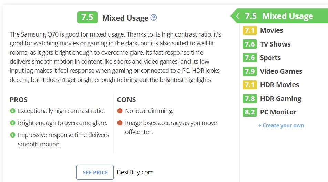The image size is (328, 182).
Task: Select the PC Monitor 8.2 rating
Action: (269, 112)
